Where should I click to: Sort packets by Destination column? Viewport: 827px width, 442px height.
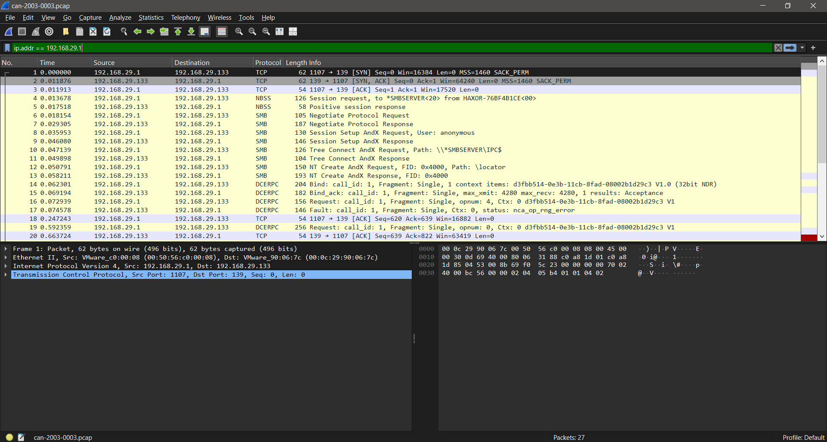point(213,62)
